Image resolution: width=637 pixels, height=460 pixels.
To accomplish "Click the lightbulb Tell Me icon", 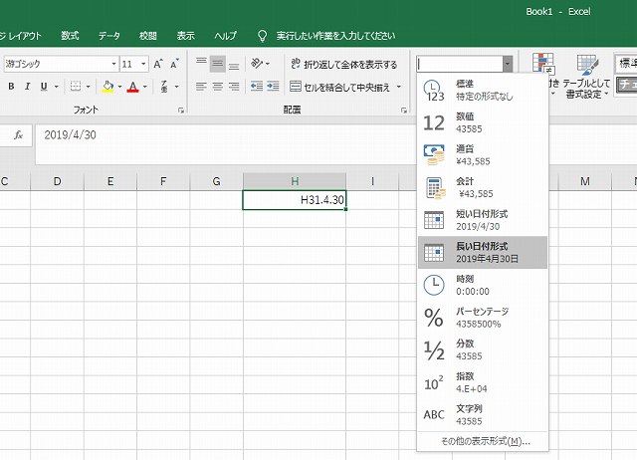I will click(263, 36).
